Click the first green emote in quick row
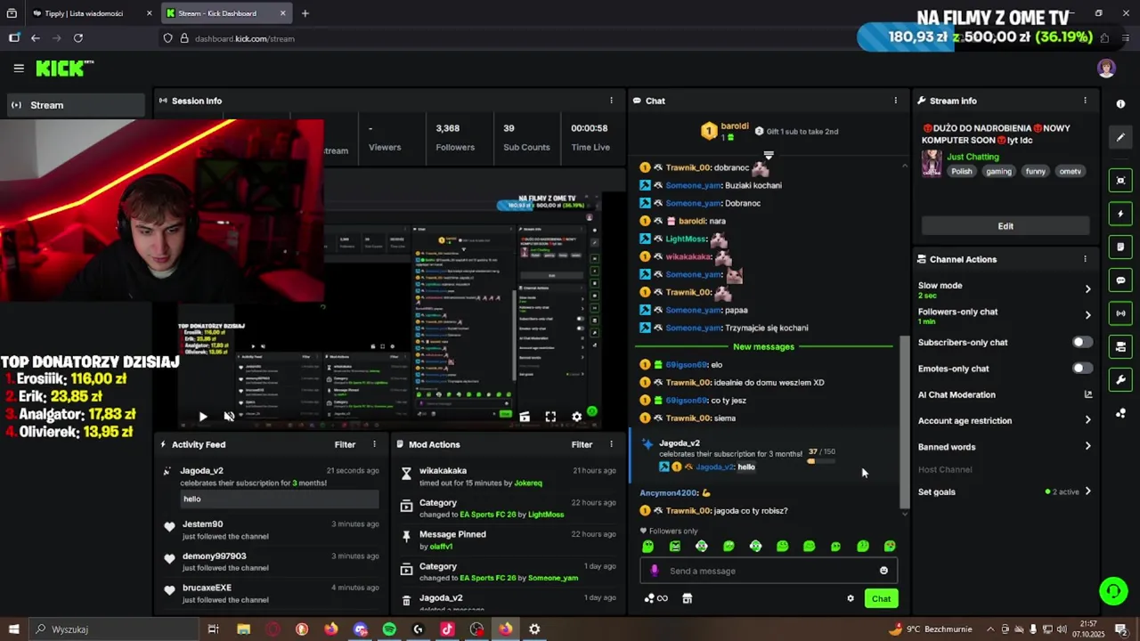1140x641 pixels. [x=647, y=546]
